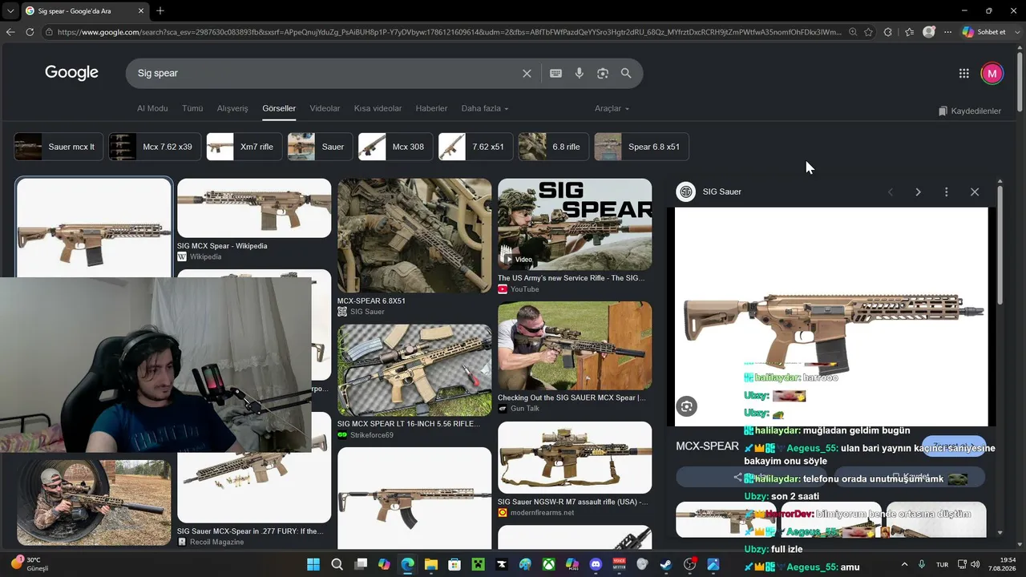Image resolution: width=1026 pixels, height=577 pixels.
Task: Filter images by Sauer mcx lt chip
Action: 59,147
